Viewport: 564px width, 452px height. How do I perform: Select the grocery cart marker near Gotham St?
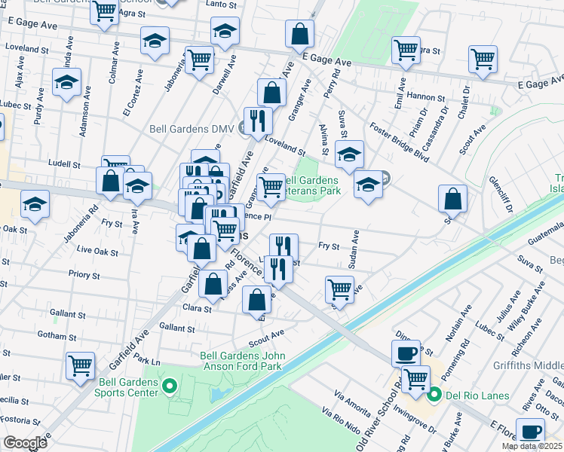(x=80, y=367)
